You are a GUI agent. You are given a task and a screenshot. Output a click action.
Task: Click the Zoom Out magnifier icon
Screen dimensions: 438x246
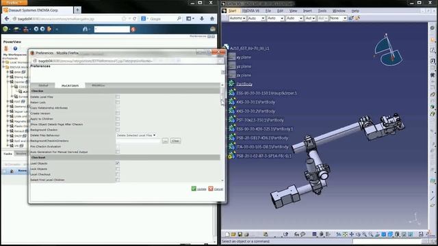tap(371, 234)
